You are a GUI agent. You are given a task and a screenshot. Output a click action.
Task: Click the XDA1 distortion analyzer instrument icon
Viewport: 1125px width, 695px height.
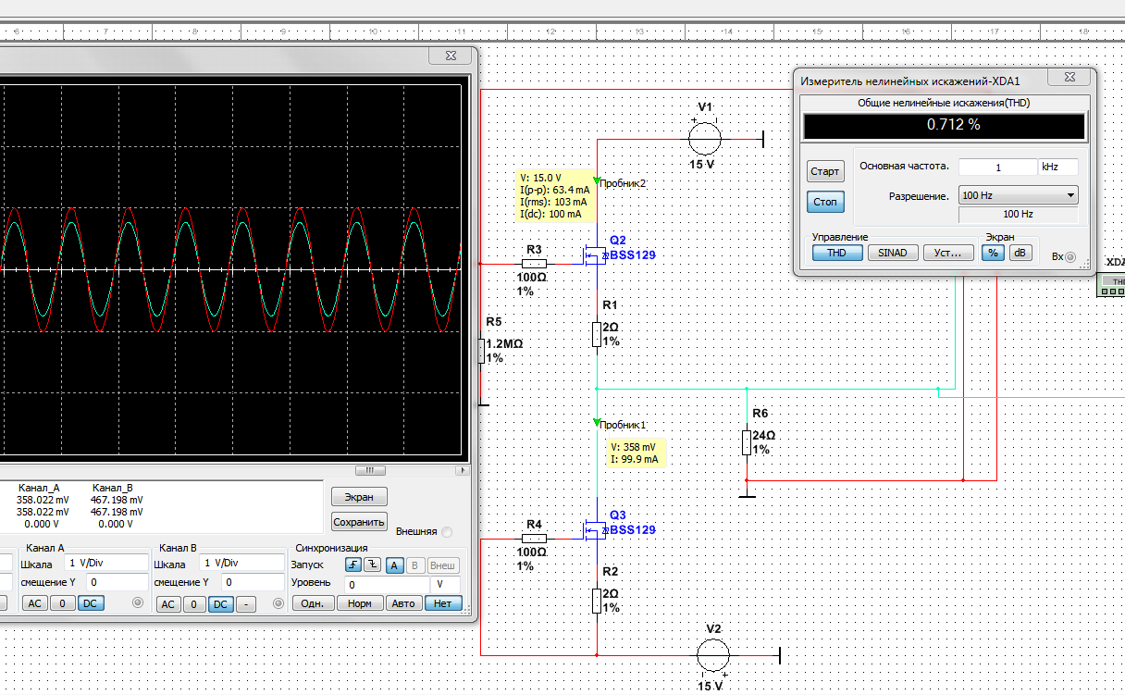tap(1111, 284)
